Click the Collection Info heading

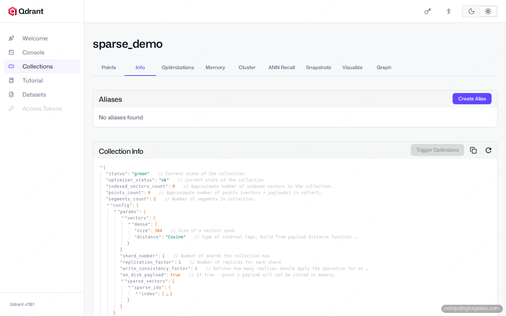tap(121, 151)
